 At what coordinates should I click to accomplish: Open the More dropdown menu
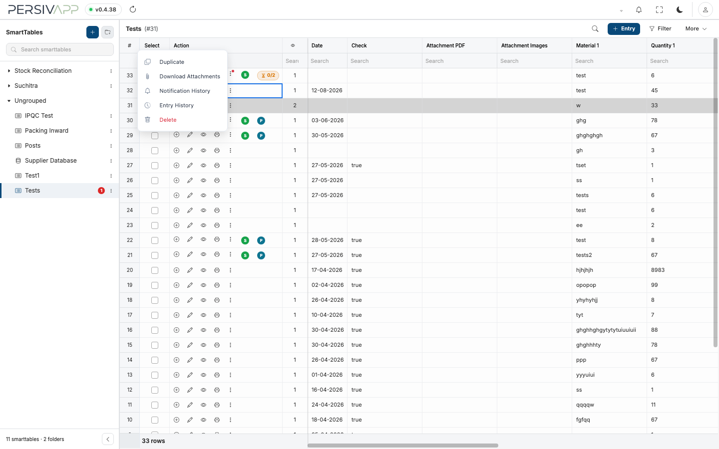tap(696, 29)
